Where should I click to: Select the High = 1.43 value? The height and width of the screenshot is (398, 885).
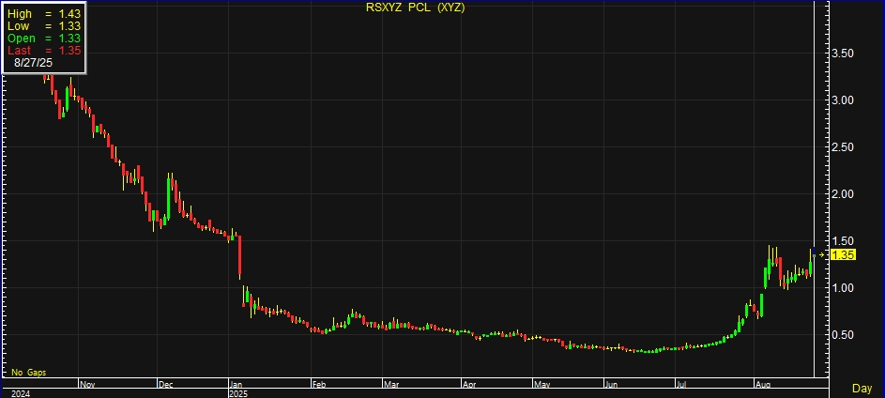pos(44,14)
